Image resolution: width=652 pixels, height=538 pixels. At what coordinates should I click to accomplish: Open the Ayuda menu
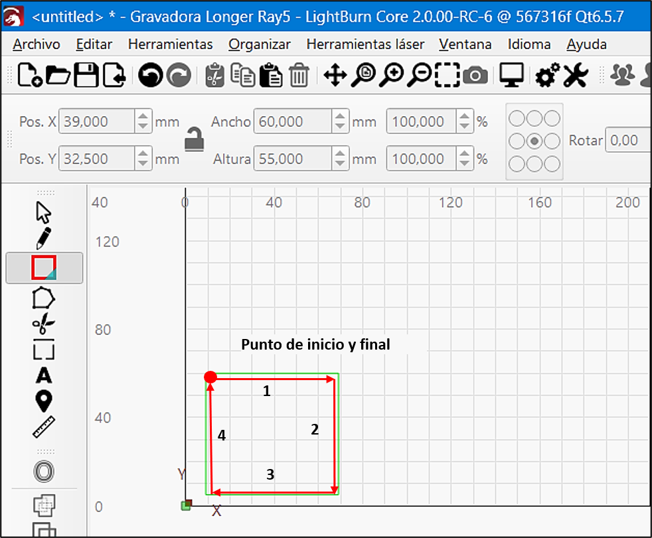tap(586, 44)
